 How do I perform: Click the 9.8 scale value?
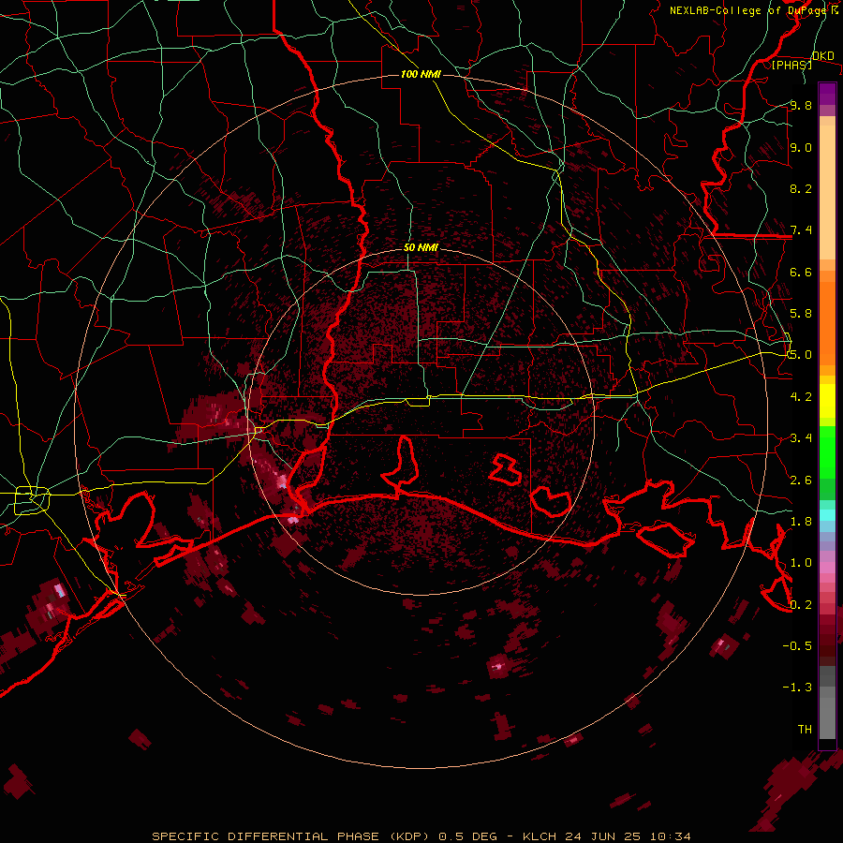[x=801, y=105]
